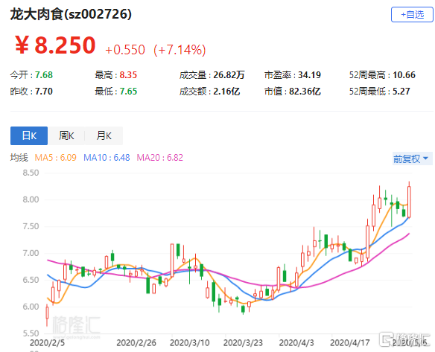Screen dimensions: 435x352
Task: Click the 昨收 value 7.70
Action: point(44,92)
